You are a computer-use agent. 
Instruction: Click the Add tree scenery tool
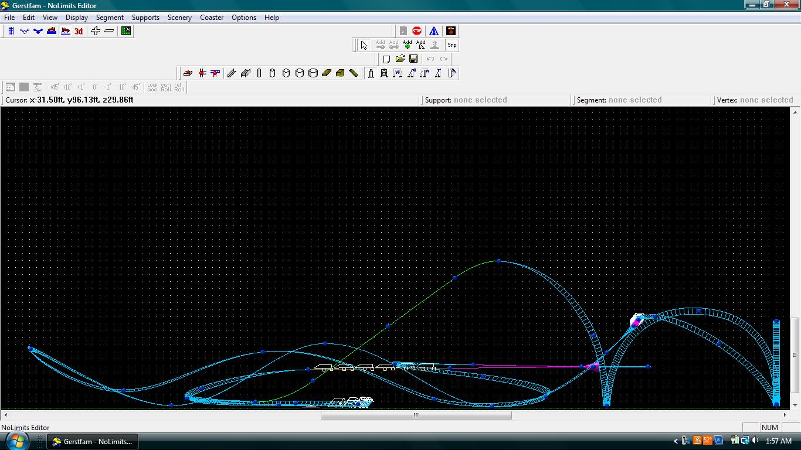pyautogui.click(x=408, y=45)
